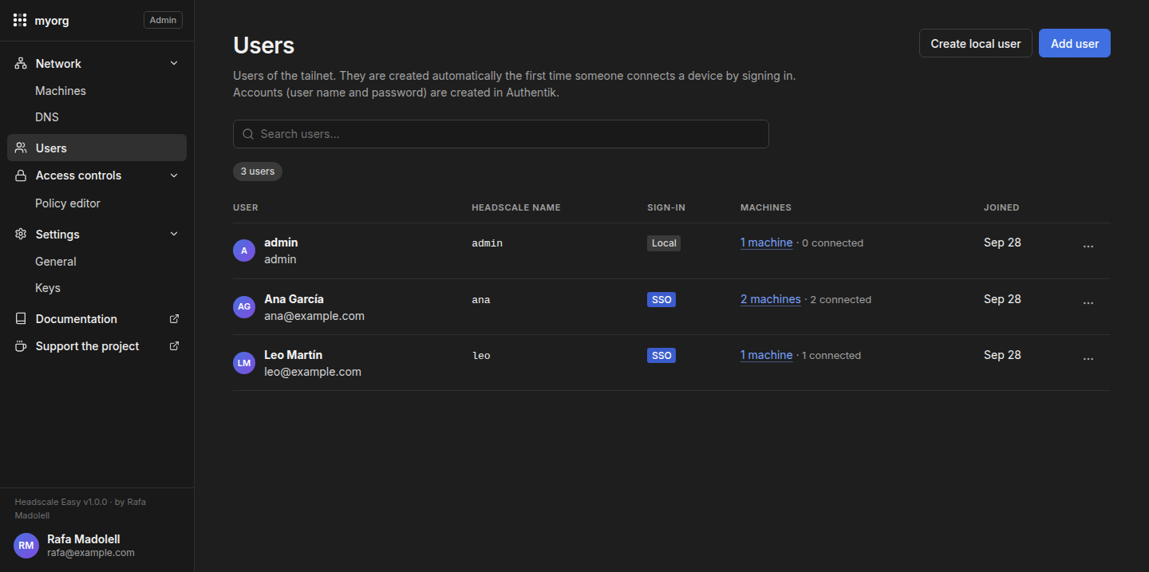The image size is (1149, 572).
Task: Click the Add user button
Action: (1075, 44)
